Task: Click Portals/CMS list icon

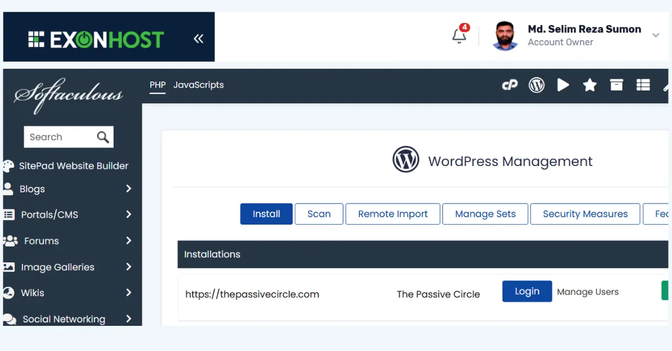Action: click(9, 215)
